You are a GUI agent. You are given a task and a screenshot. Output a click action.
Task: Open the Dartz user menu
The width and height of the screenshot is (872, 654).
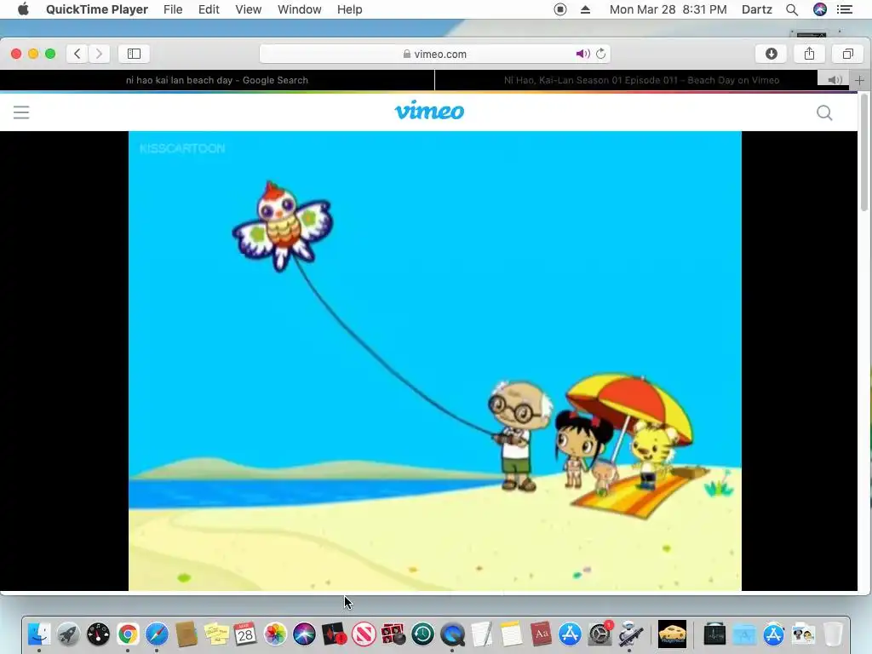pyautogui.click(x=756, y=9)
